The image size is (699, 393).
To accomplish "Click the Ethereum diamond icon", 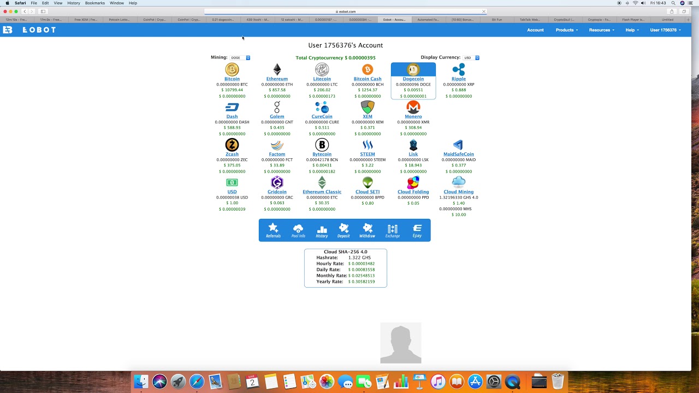I will (277, 69).
